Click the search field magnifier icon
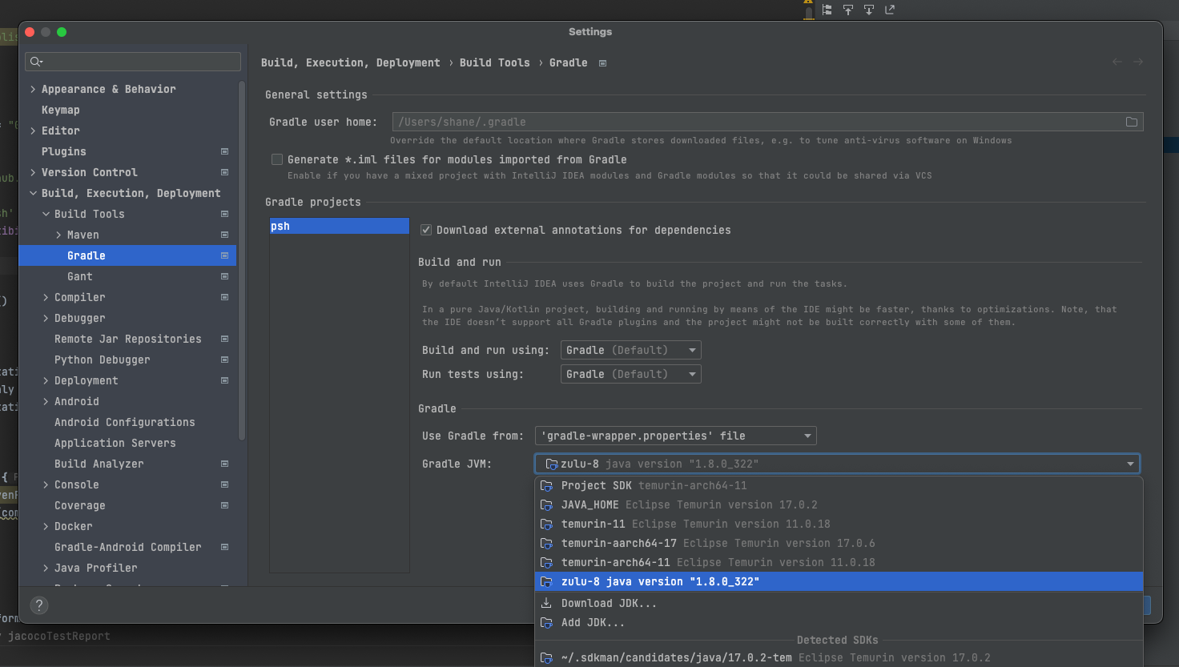 [x=34, y=62]
